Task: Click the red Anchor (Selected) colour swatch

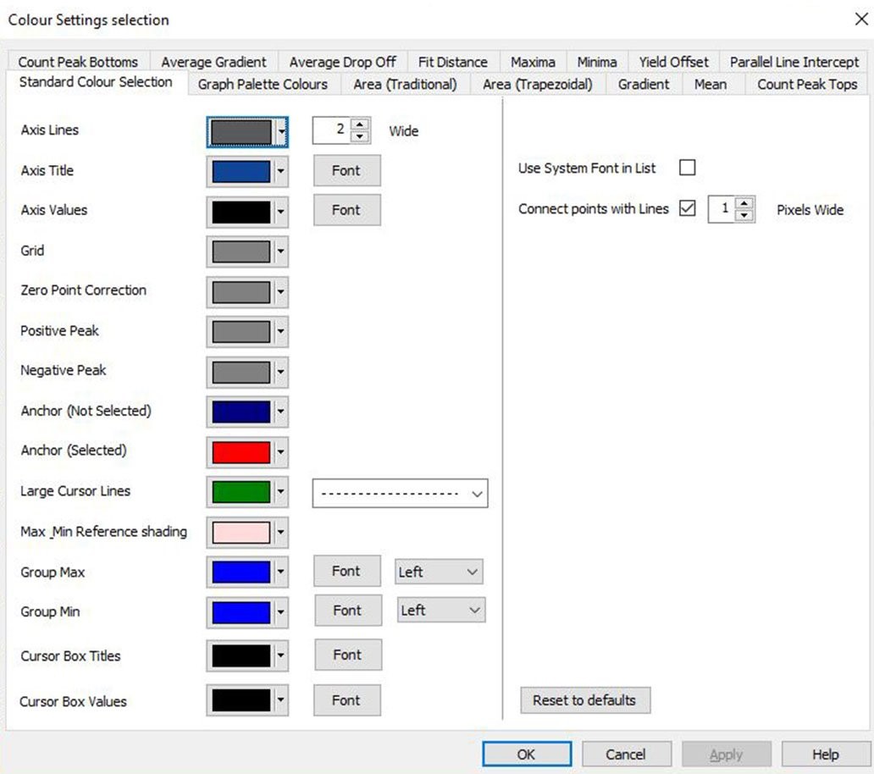Action: [x=241, y=451]
